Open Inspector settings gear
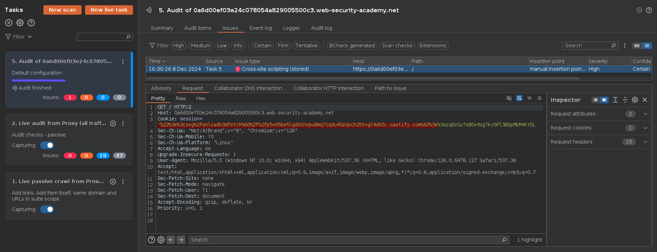Screen dimensions: 657x252 tap(635, 100)
